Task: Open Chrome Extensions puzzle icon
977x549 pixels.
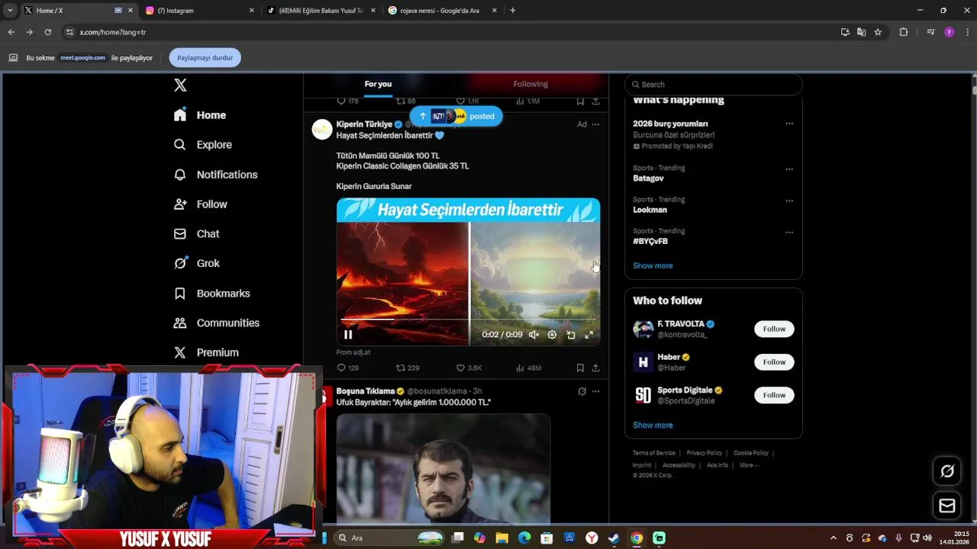Action: 904,32
